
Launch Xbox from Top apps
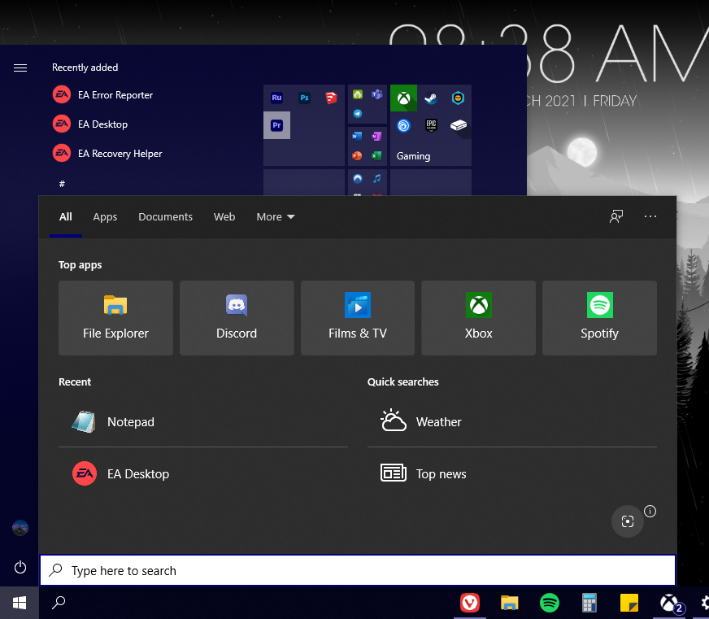pos(478,318)
